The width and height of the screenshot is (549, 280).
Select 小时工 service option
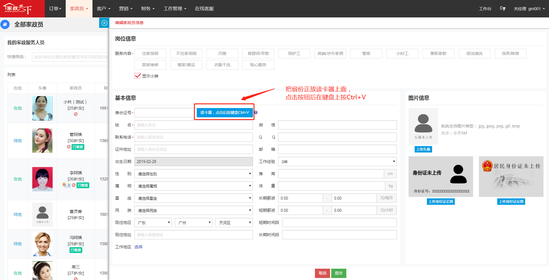click(x=402, y=53)
